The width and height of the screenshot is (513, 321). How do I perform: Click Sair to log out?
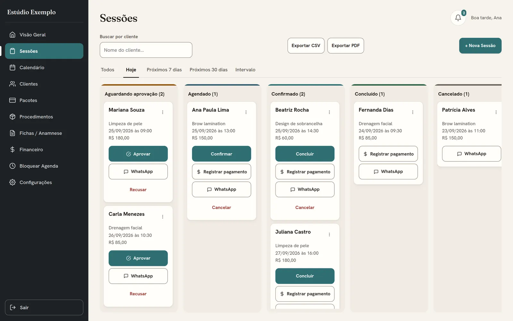coord(44,308)
